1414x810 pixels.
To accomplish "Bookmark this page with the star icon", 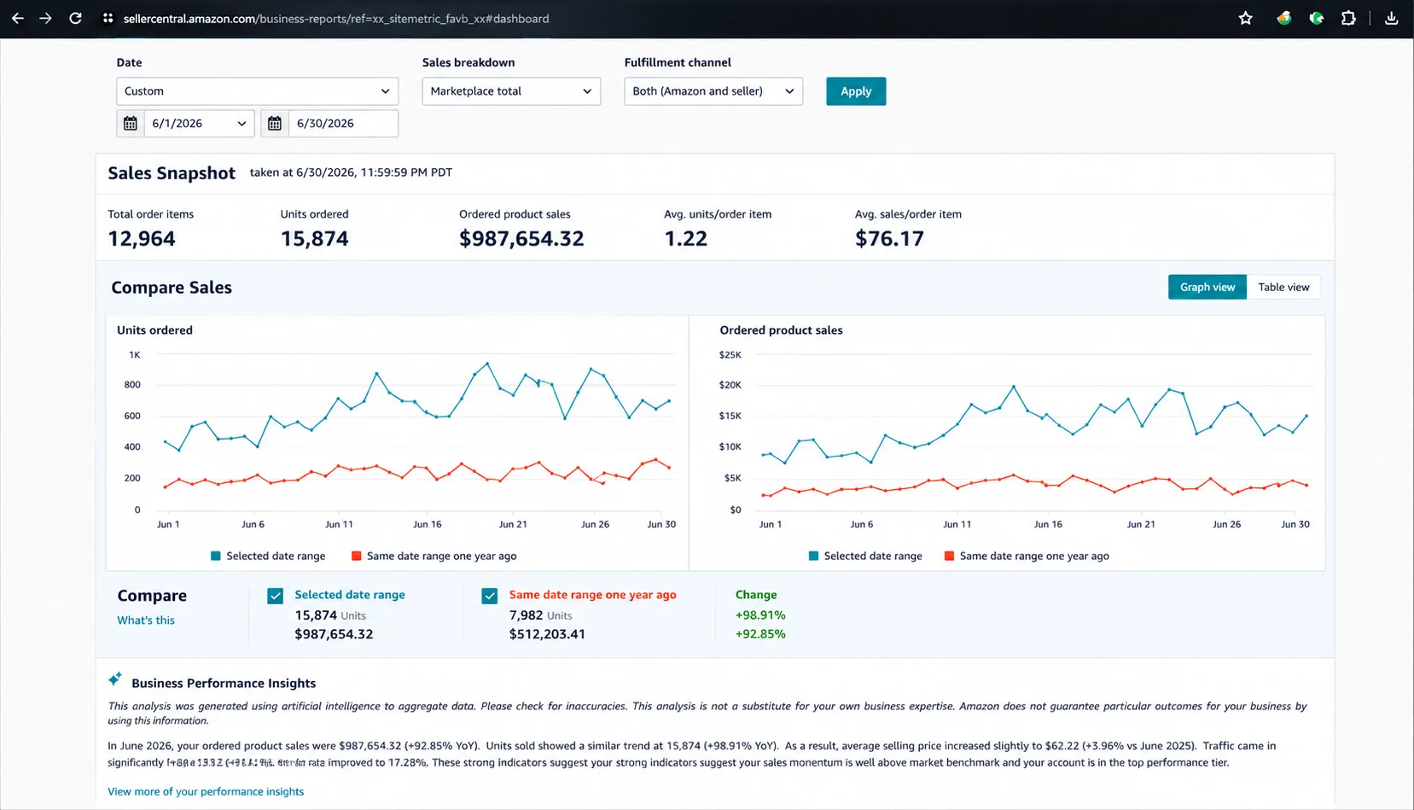I will pos(1245,18).
